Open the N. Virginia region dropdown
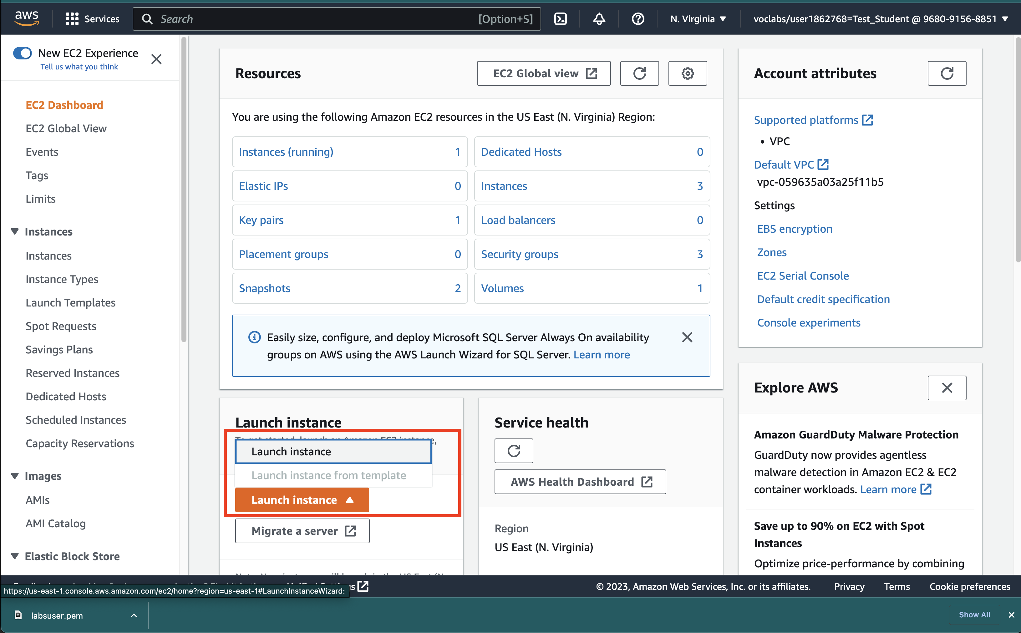1021x633 pixels. [x=698, y=19]
